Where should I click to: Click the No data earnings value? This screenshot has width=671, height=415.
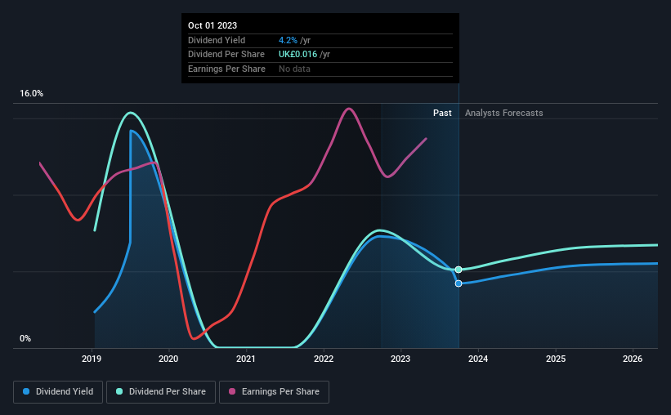[x=294, y=69]
